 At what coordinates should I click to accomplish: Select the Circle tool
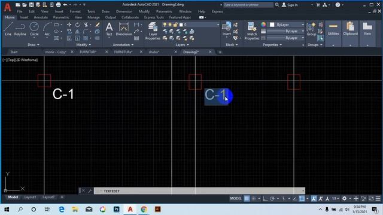[x=34, y=29]
